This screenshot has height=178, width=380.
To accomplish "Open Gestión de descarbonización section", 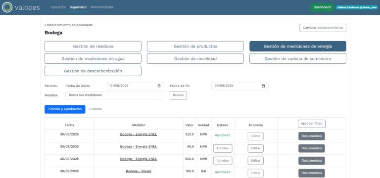I will point(93,71).
